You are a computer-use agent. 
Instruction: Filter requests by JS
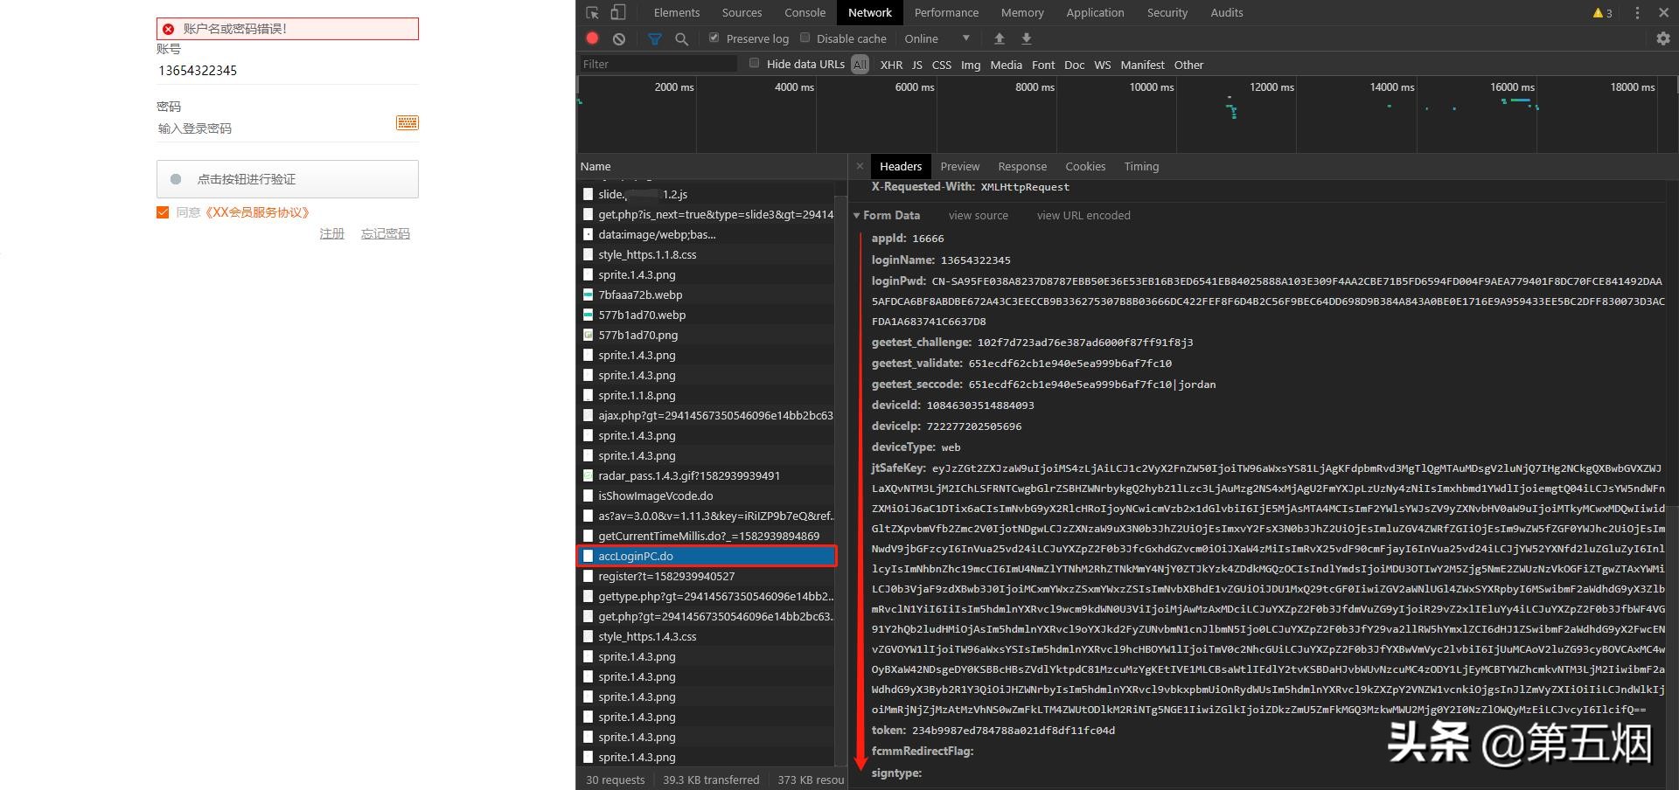916,65
